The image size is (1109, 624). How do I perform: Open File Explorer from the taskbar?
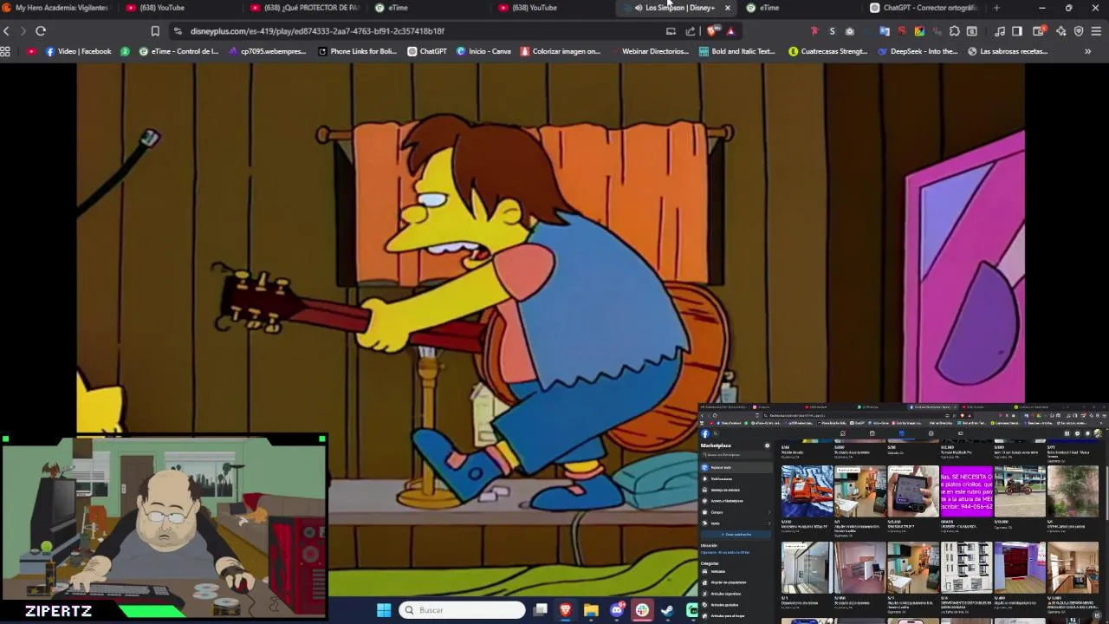tap(591, 610)
